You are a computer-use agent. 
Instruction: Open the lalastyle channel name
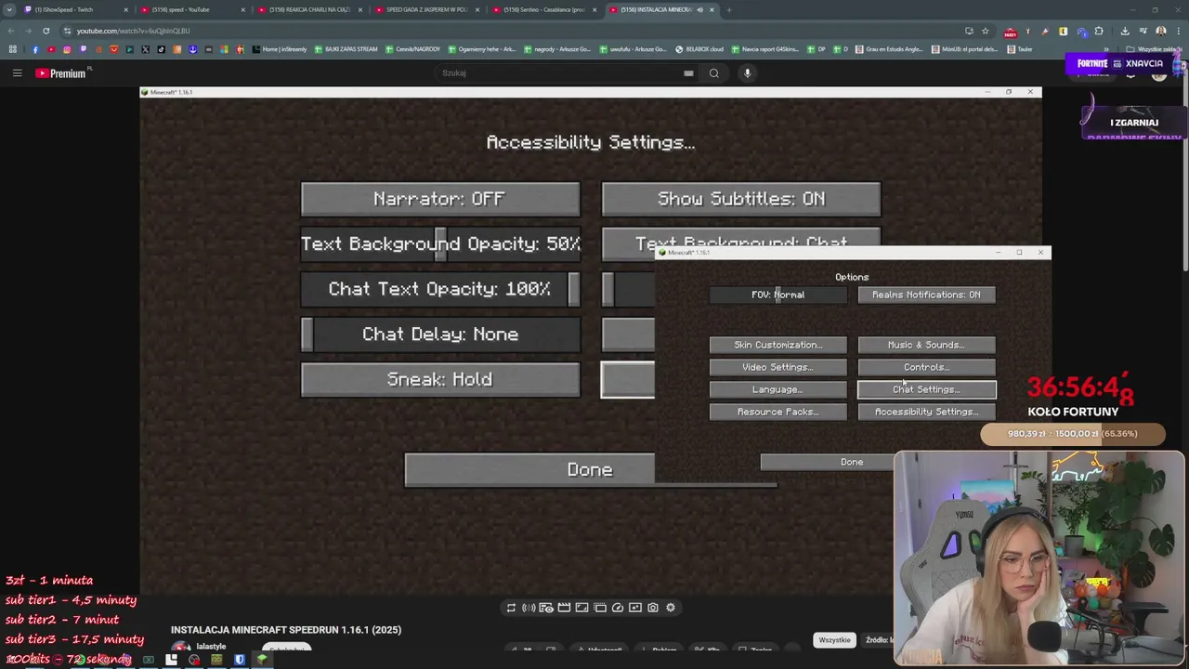(211, 647)
